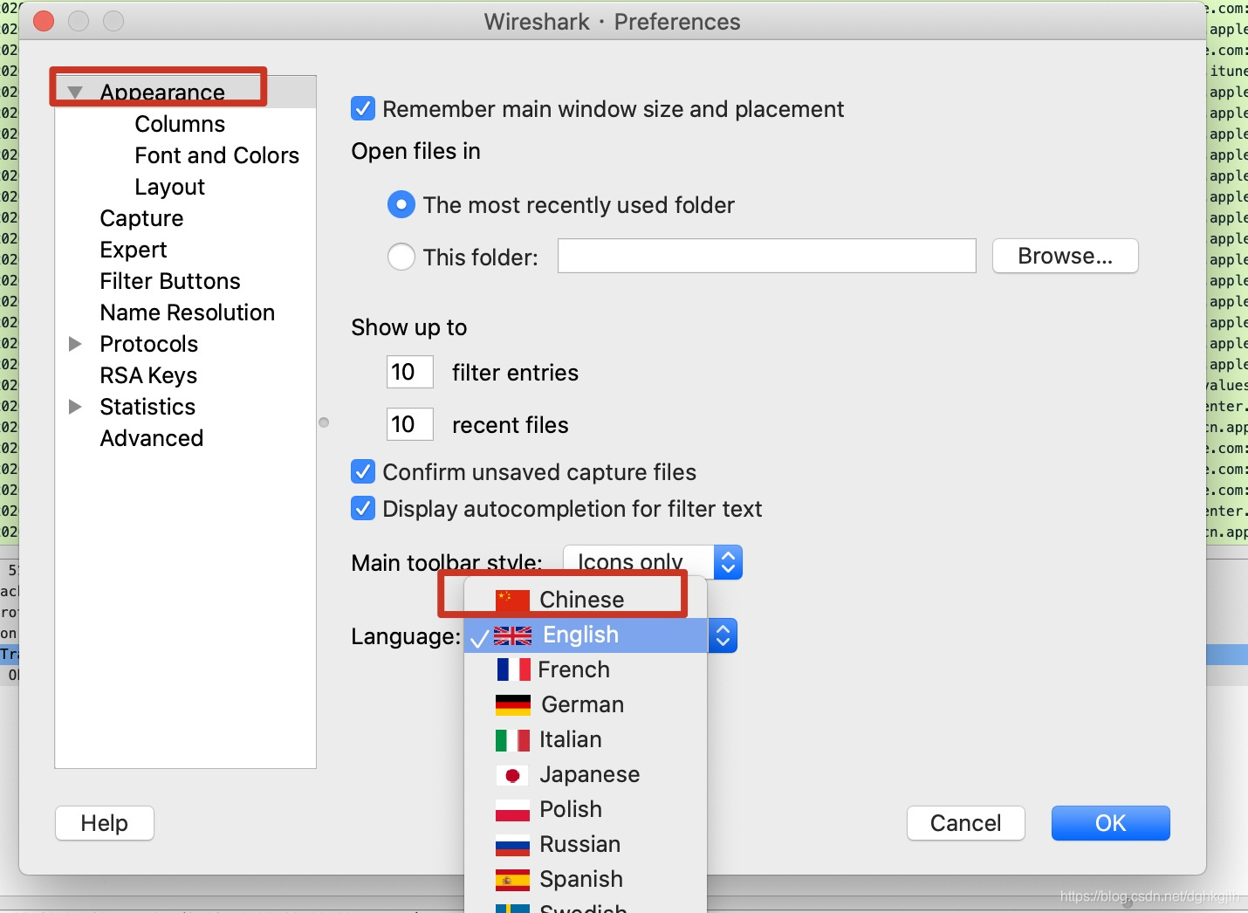Select The most recently used folder option

(401, 205)
